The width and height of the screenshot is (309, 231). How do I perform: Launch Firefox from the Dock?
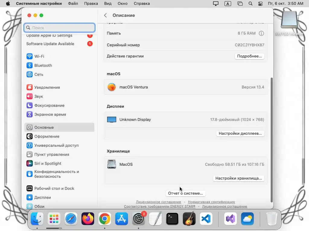(88, 219)
